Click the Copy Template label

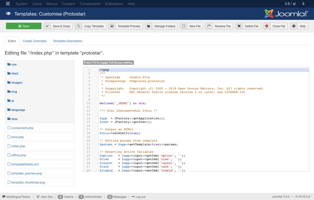pyautogui.click(x=94, y=26)
